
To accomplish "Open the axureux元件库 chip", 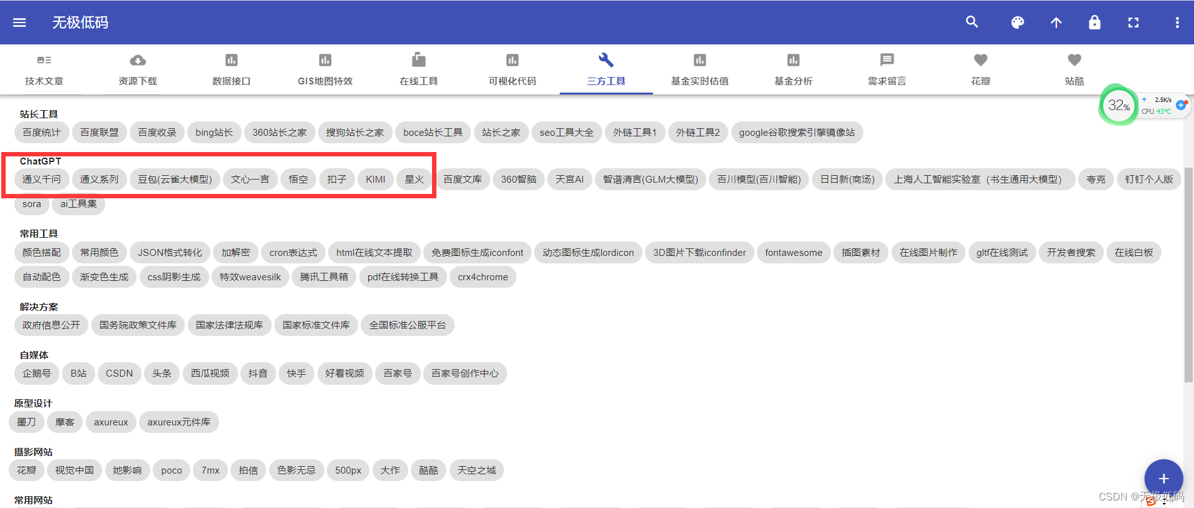I will [x=178, y=422].
